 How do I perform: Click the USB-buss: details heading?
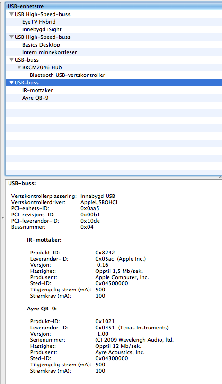coord(22,183)
